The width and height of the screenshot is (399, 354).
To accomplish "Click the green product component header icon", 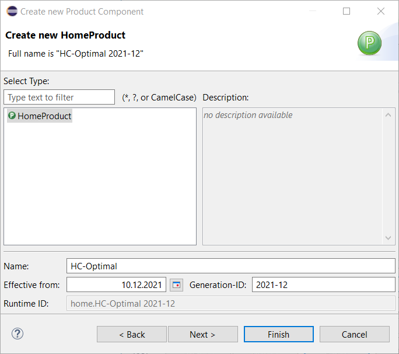I will 369,44.
